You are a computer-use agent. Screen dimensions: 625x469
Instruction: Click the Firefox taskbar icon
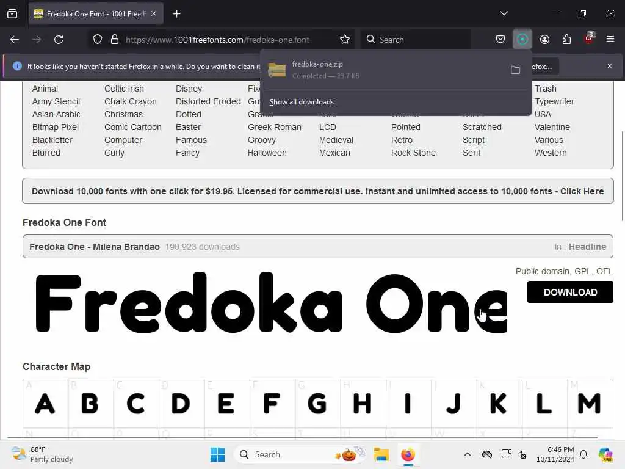408,454
